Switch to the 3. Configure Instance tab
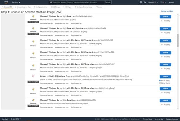180x121 pixels. pyautogui.click(x=41, y=7)
